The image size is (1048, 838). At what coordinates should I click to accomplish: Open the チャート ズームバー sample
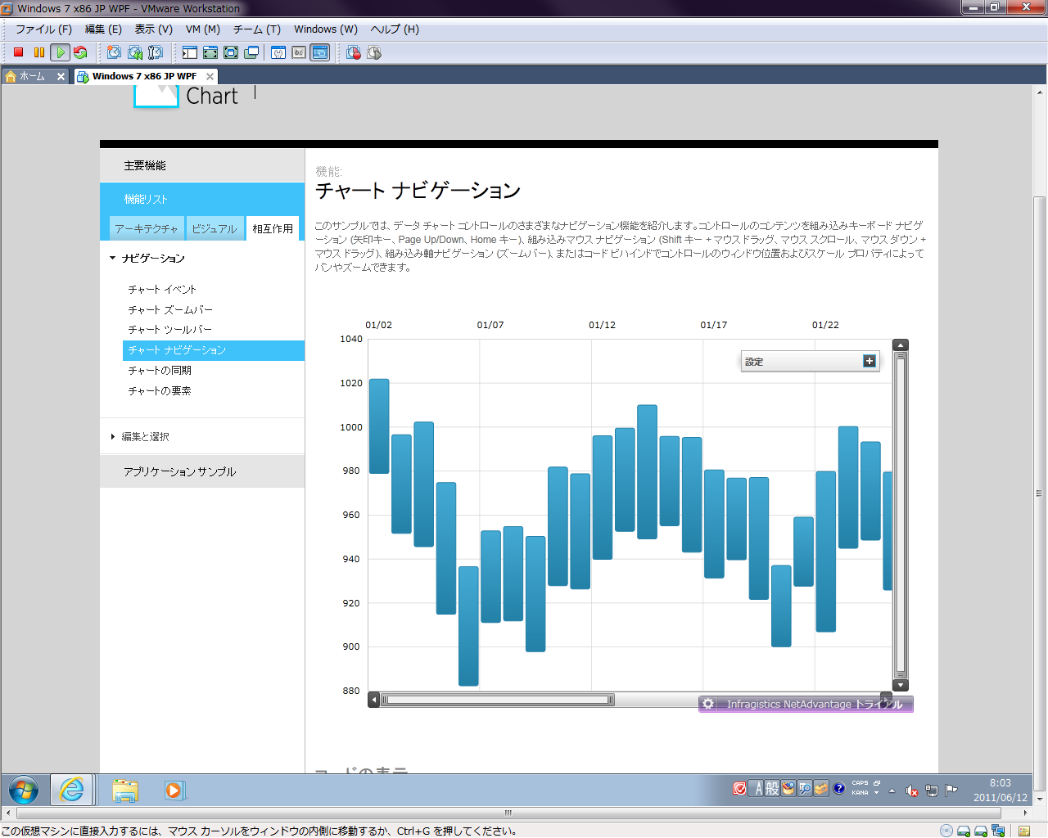click(x=170, y=309)
